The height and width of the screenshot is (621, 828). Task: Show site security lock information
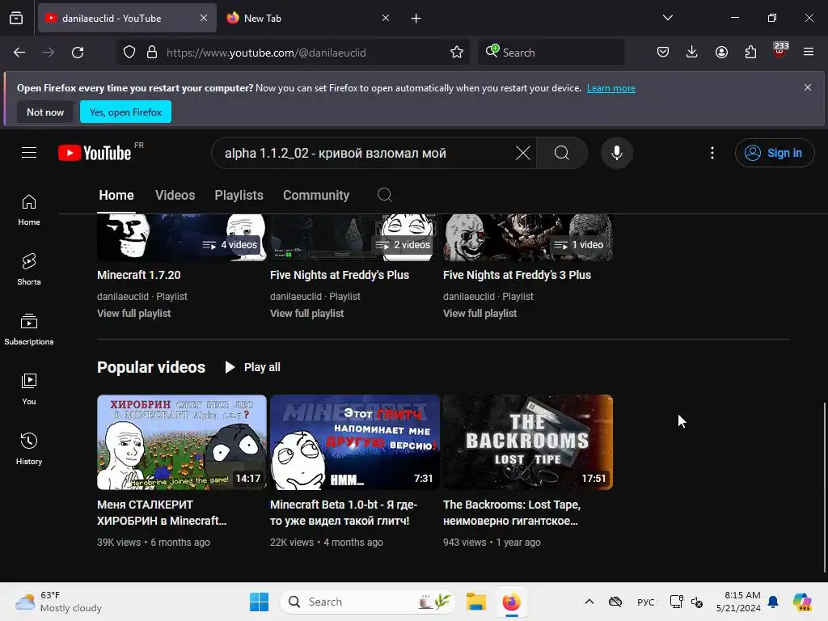click(152, 53)
